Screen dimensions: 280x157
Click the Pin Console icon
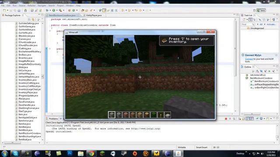(x=257, y=119)
